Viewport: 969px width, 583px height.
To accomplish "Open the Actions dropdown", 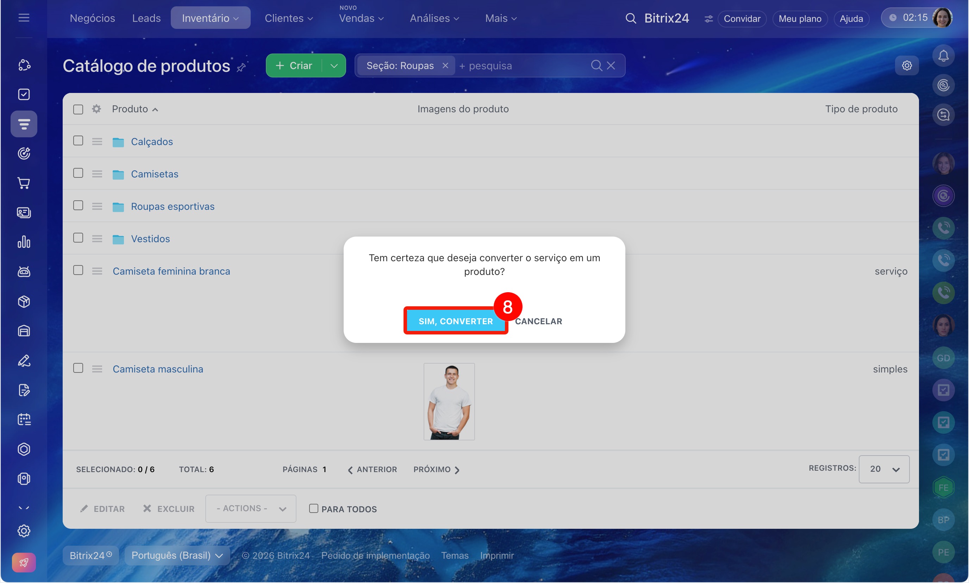I will tap(251, 508).
